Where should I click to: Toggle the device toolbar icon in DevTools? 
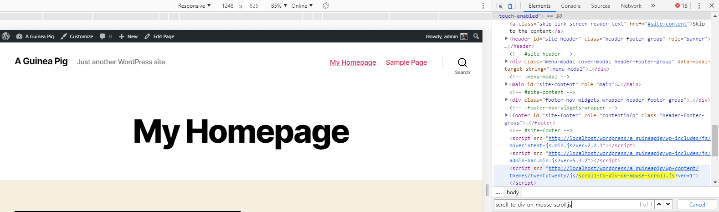click(512, 6)
